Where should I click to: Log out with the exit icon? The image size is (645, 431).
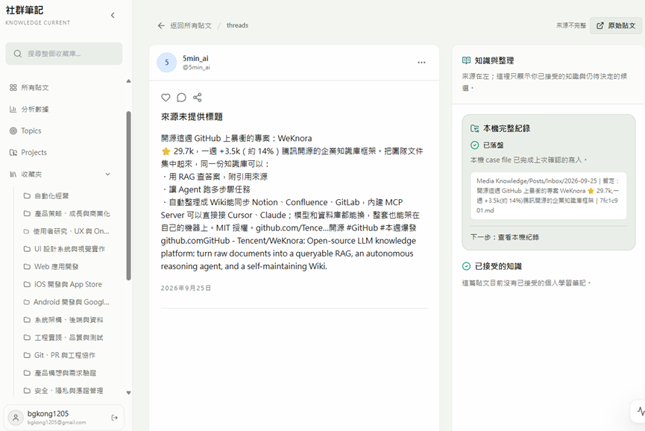(x=115, y=418)
